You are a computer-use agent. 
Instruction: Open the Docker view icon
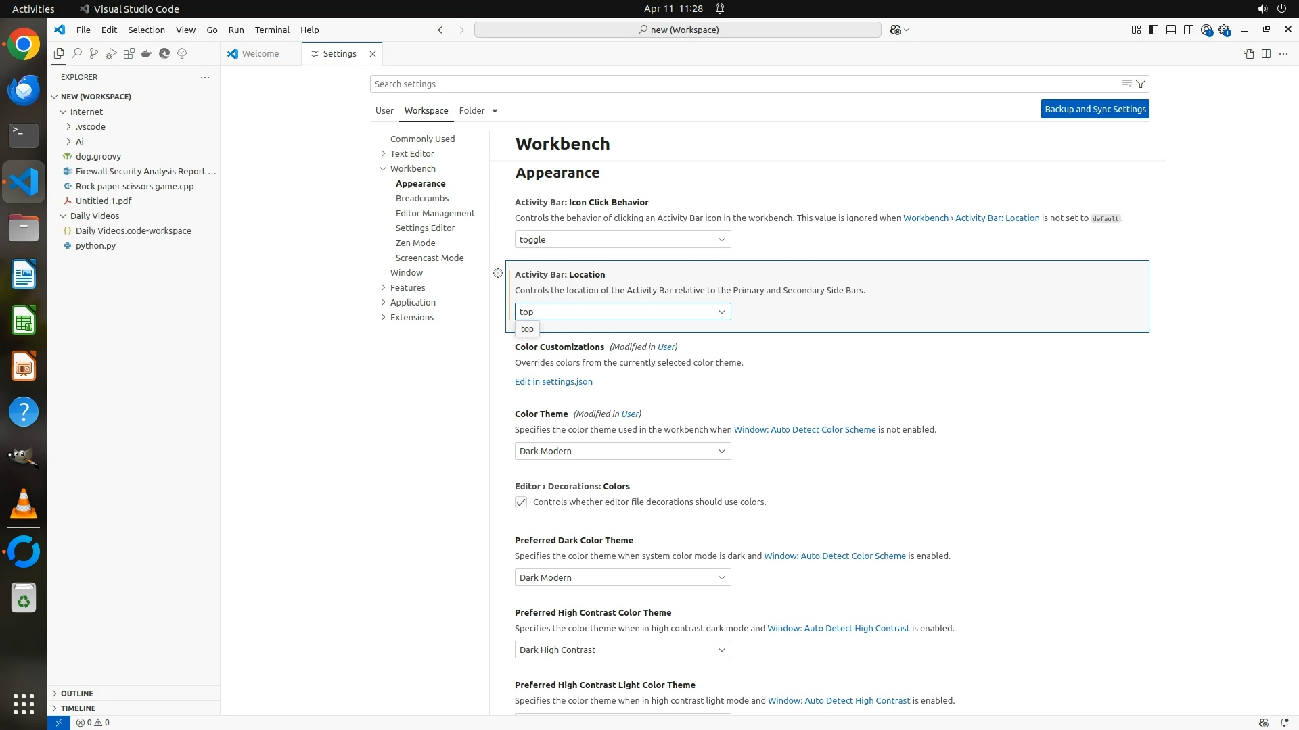point(146,53)
